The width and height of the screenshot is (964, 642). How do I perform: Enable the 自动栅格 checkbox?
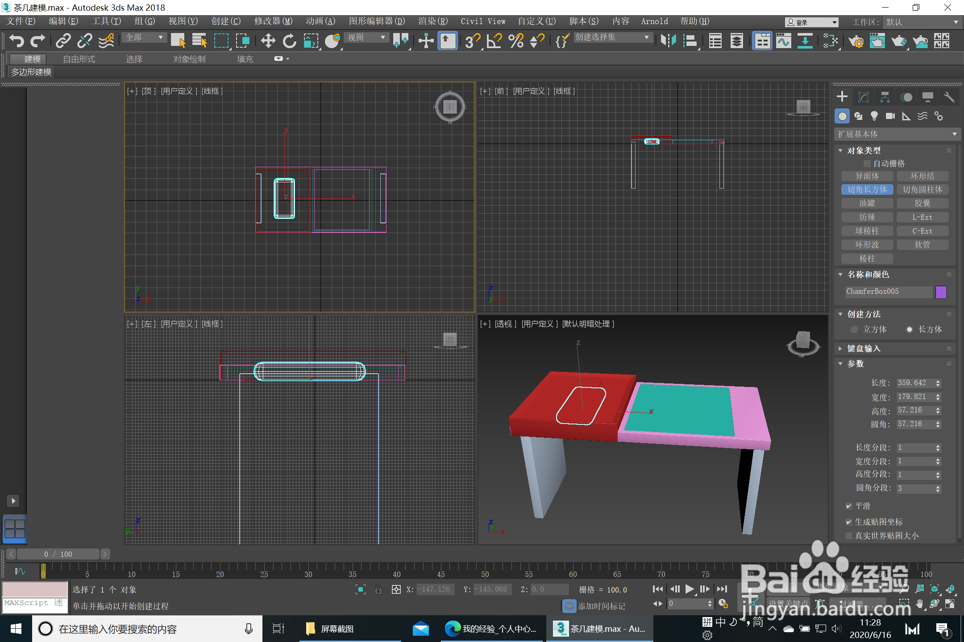[867, 164]
